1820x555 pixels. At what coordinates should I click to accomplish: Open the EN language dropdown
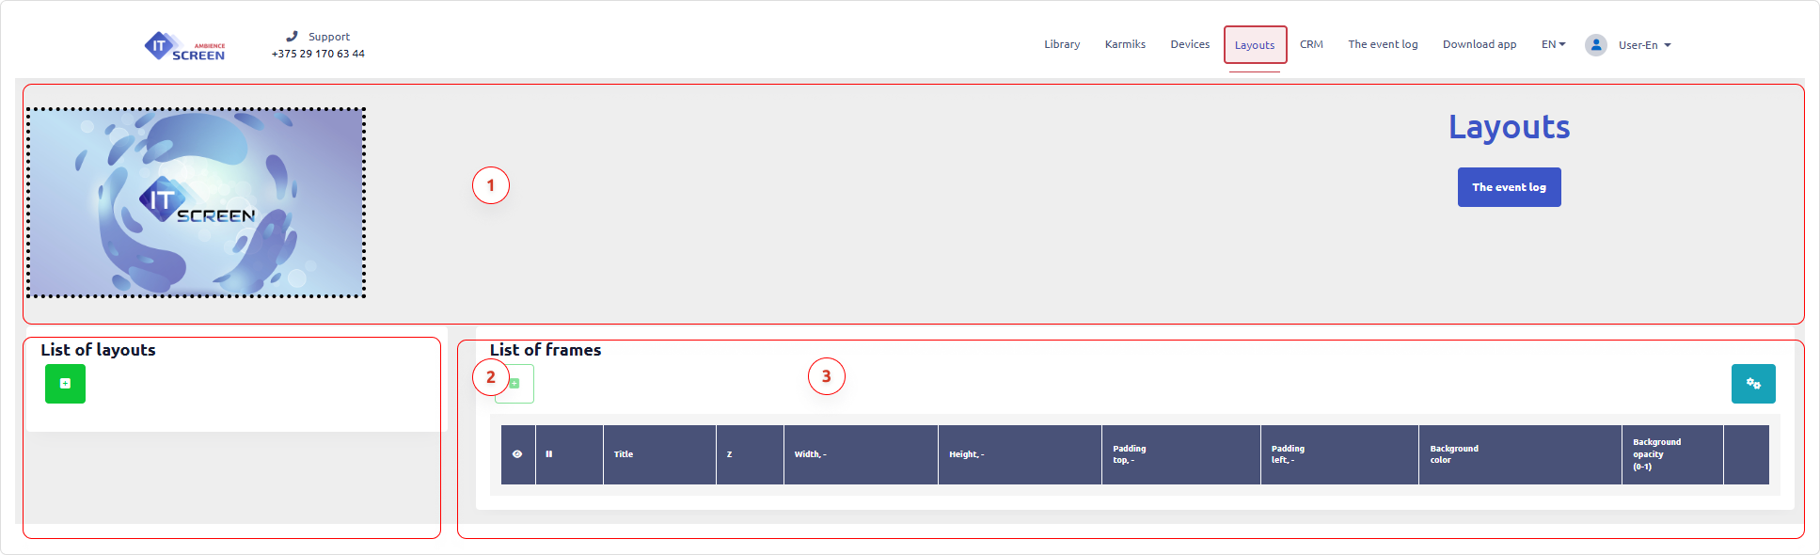(1553, 45)
